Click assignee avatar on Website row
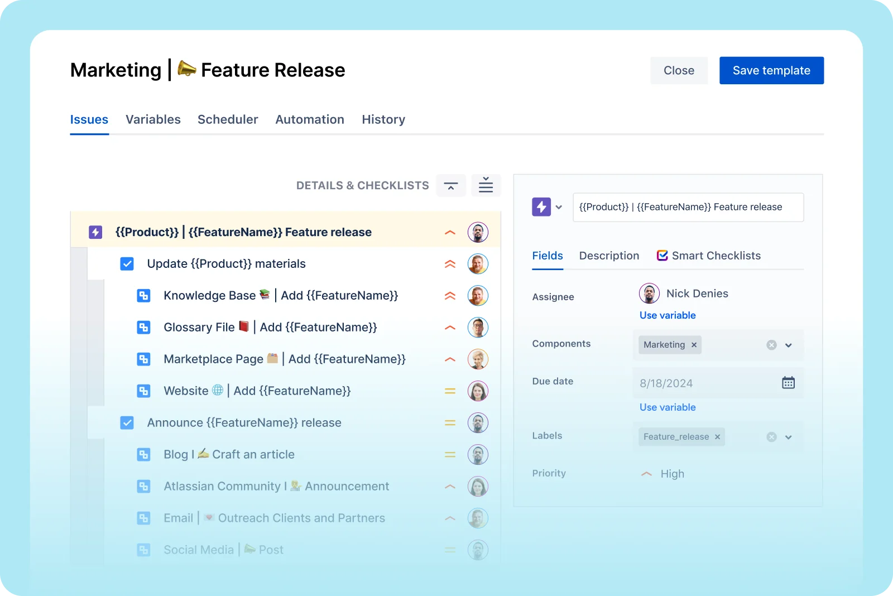893x596 pixels. (x=478, y=391)
